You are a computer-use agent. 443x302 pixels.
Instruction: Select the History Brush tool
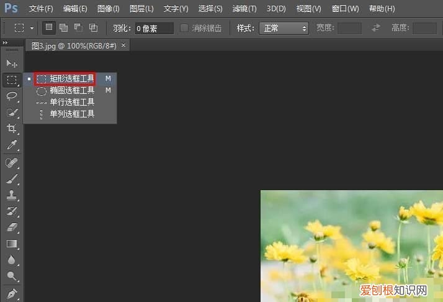(x=12, y=211)
